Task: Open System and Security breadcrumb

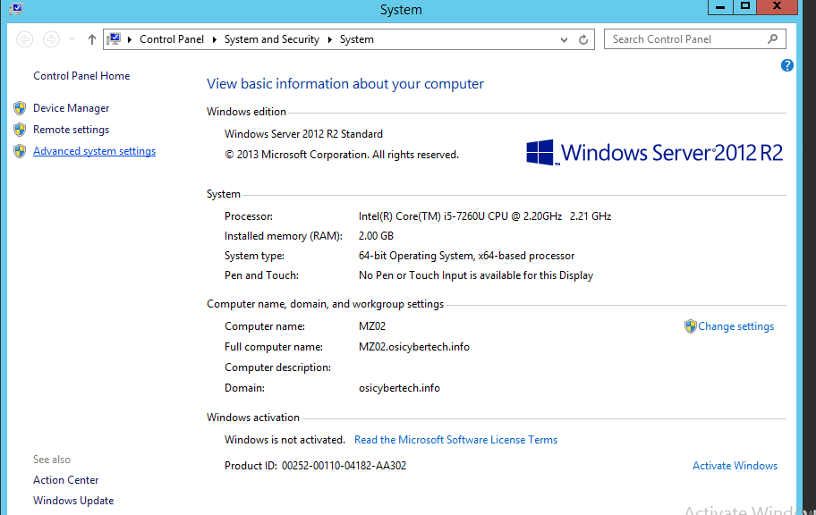Action: point(272,39)
